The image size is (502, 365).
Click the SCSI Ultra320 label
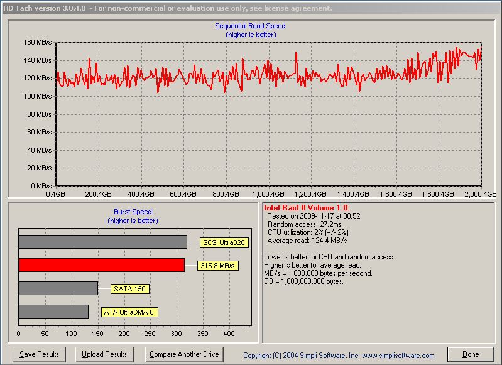click(x=224, y=242)
